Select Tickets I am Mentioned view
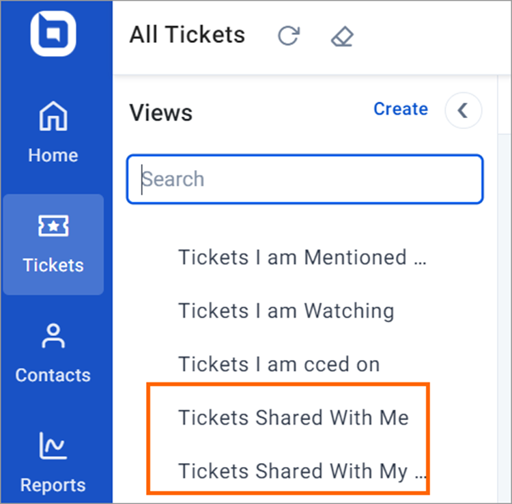The height and width of the screenshot is (504, 512). tap(302, 257)
